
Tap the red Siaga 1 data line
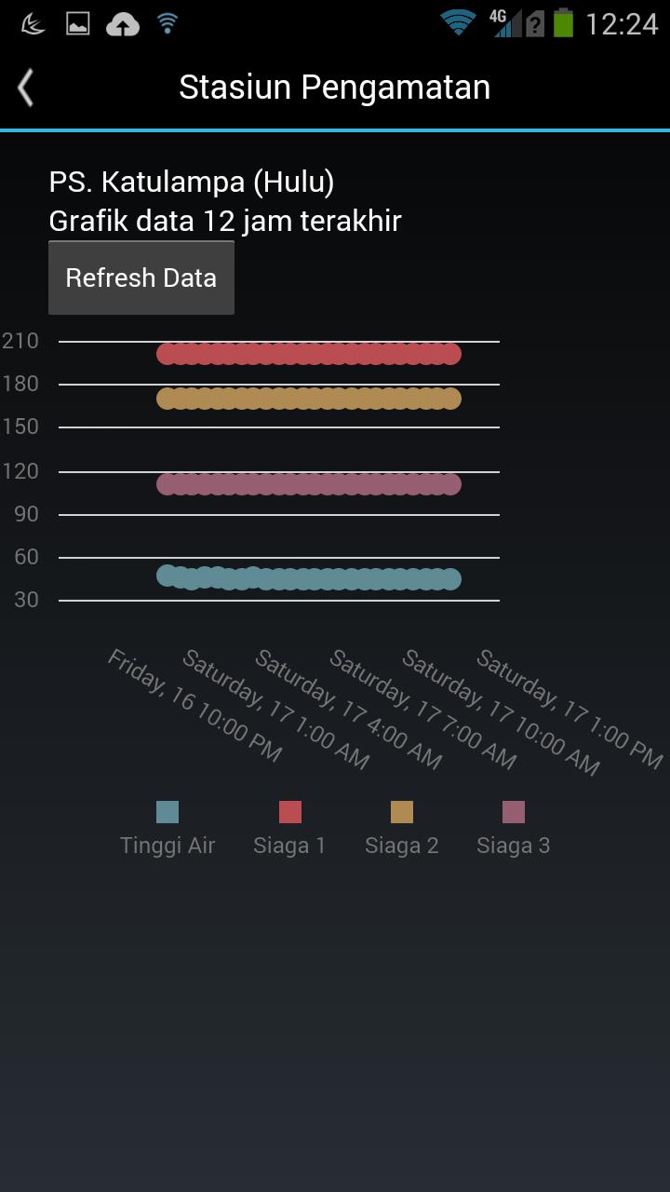pos(309,354)
